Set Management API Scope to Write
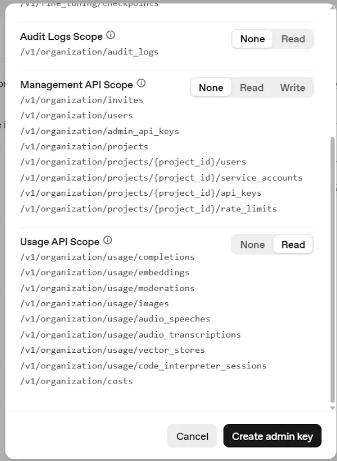 click(293, 87)
